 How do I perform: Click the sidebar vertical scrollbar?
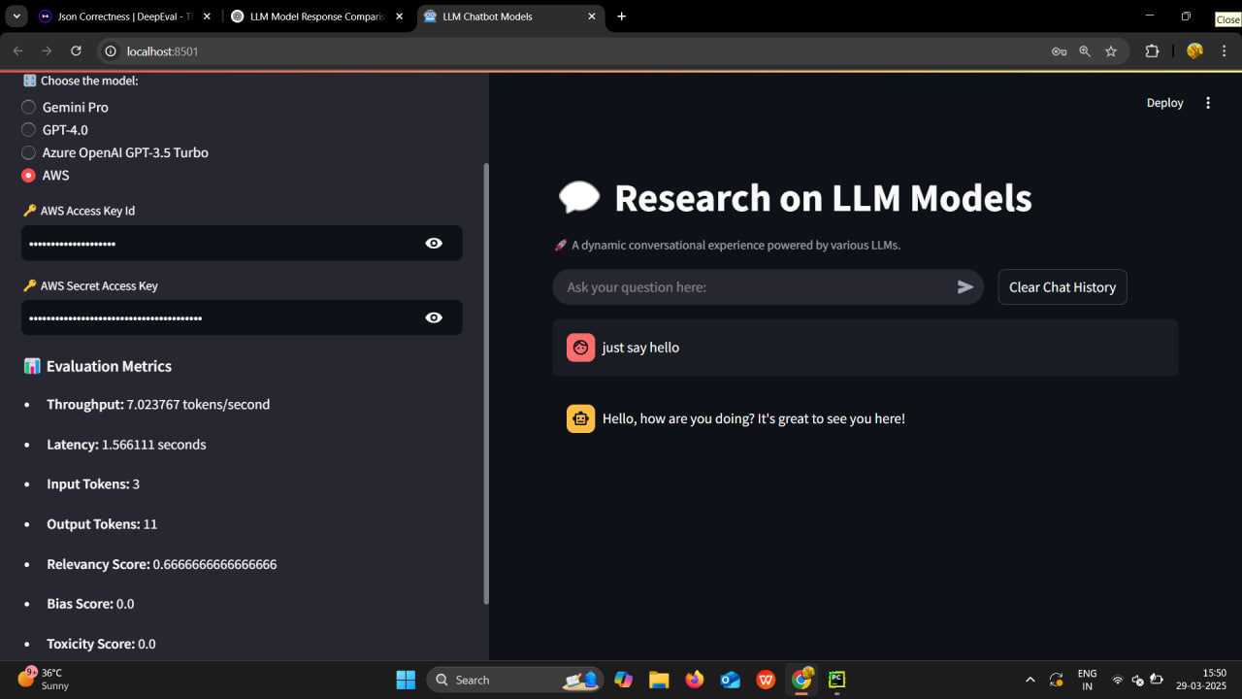(486, 383)
